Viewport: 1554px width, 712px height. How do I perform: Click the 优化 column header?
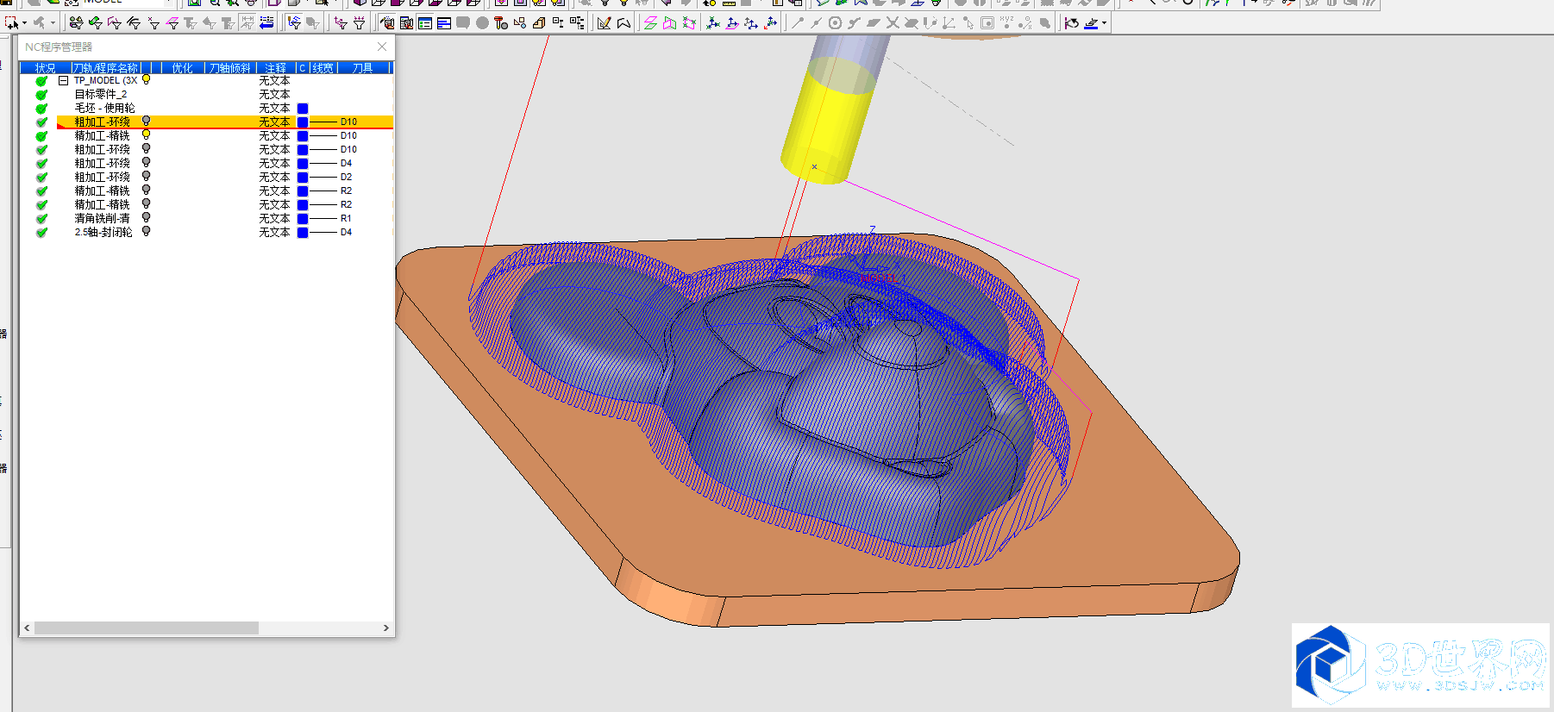pos(182,67)
